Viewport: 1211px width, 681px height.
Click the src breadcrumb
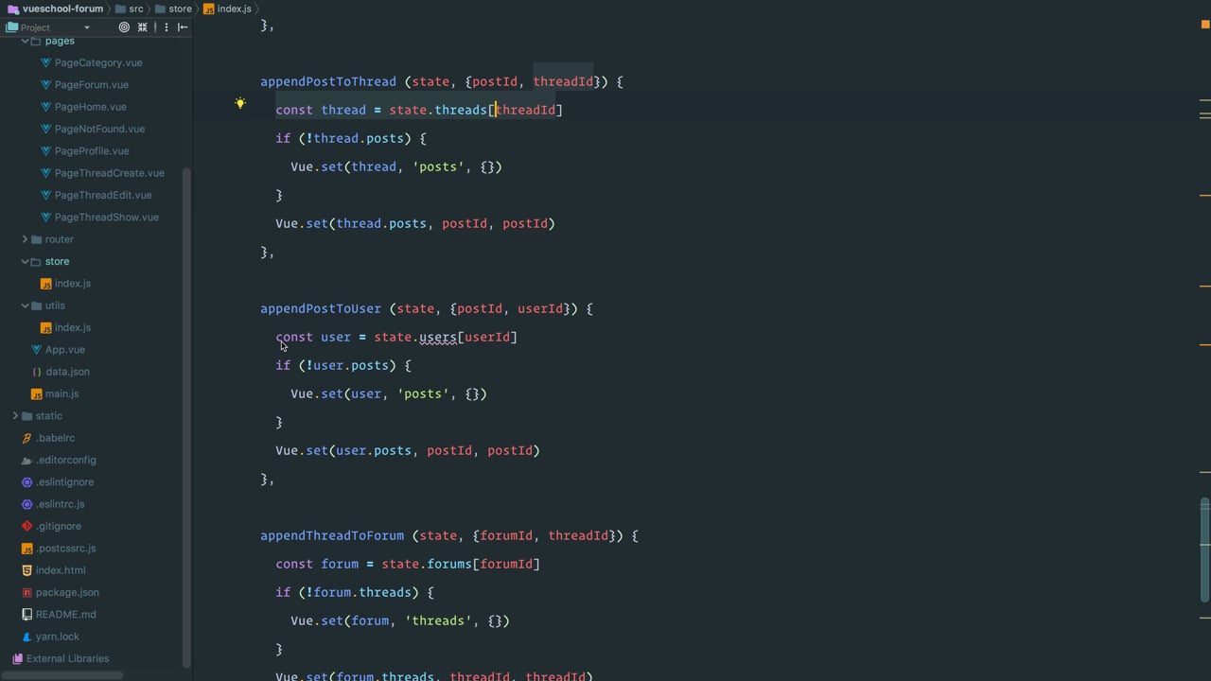tap(130, 9)
